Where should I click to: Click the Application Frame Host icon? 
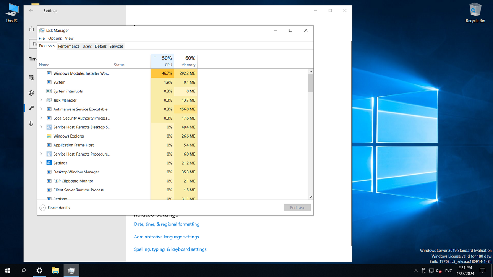49,145
